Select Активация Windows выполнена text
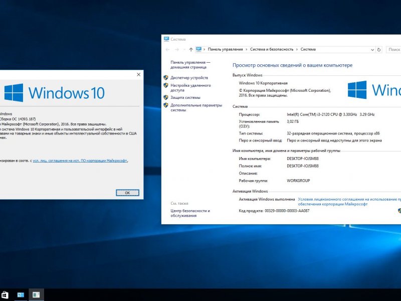 (267, 199)
